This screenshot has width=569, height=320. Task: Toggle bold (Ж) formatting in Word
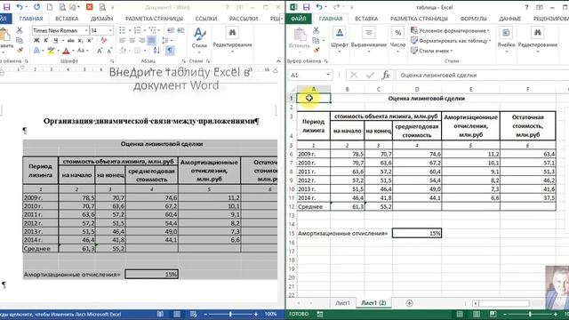point(36,41)
